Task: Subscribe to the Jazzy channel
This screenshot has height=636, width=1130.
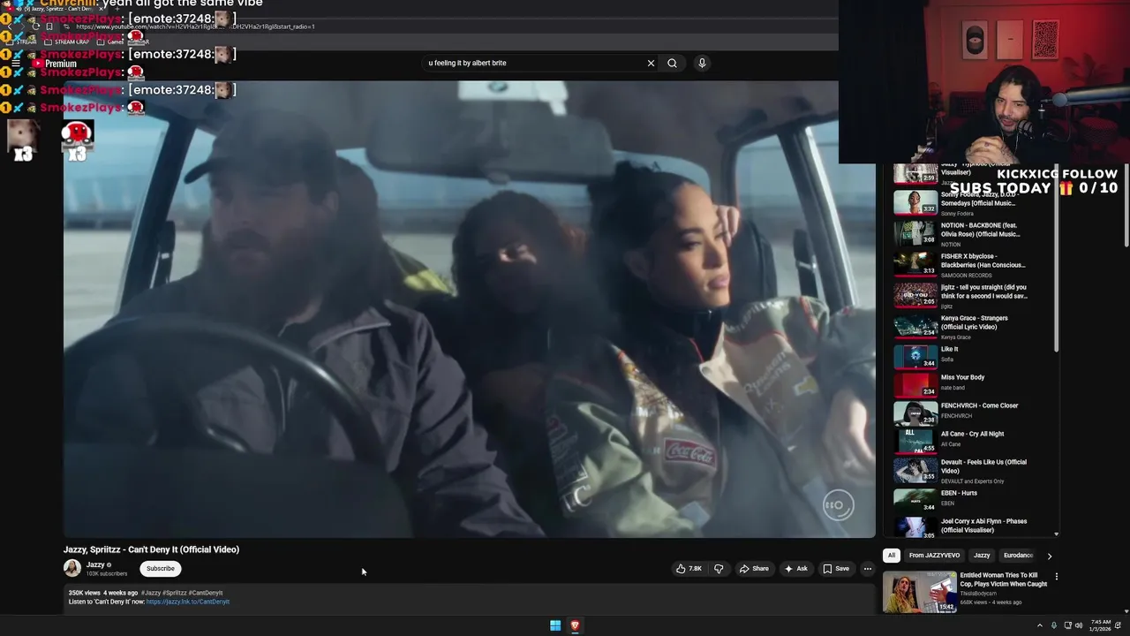Action: click(x=161, y=569)
